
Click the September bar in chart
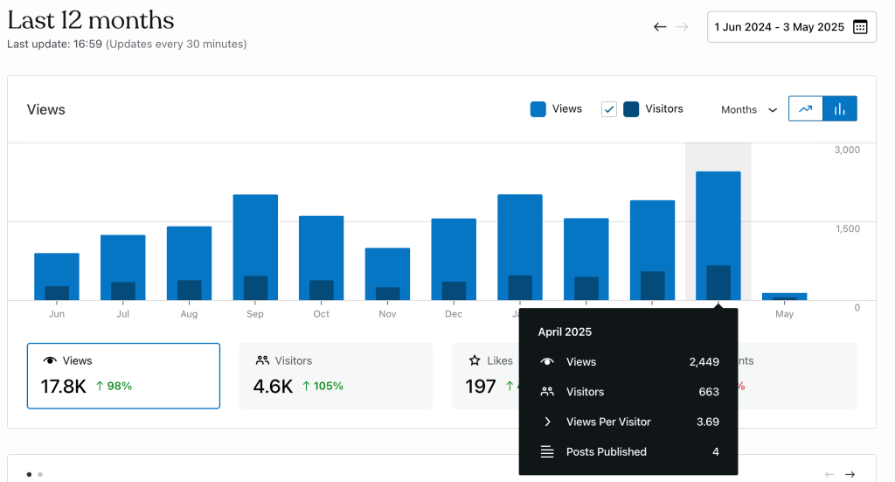[x=255, y=247]
